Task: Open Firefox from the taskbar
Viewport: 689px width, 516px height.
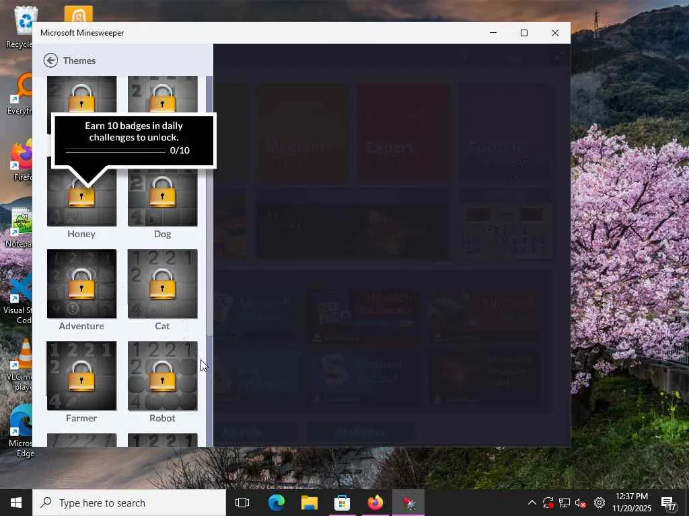Action: [375, 503]
